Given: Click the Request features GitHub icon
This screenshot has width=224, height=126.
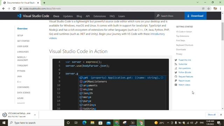Looking at the screenshot, I should coord(176,77).
